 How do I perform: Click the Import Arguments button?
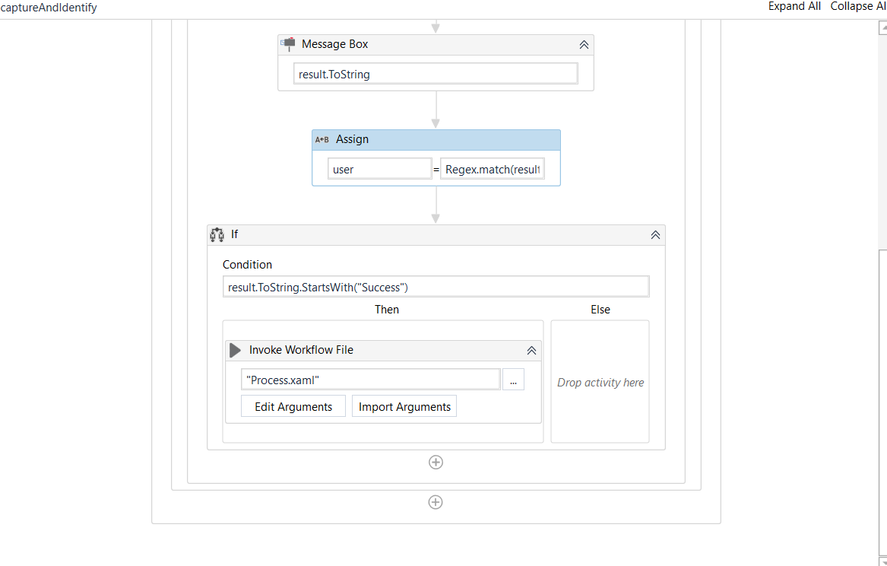pyautogui.click(x=404, y=406)
